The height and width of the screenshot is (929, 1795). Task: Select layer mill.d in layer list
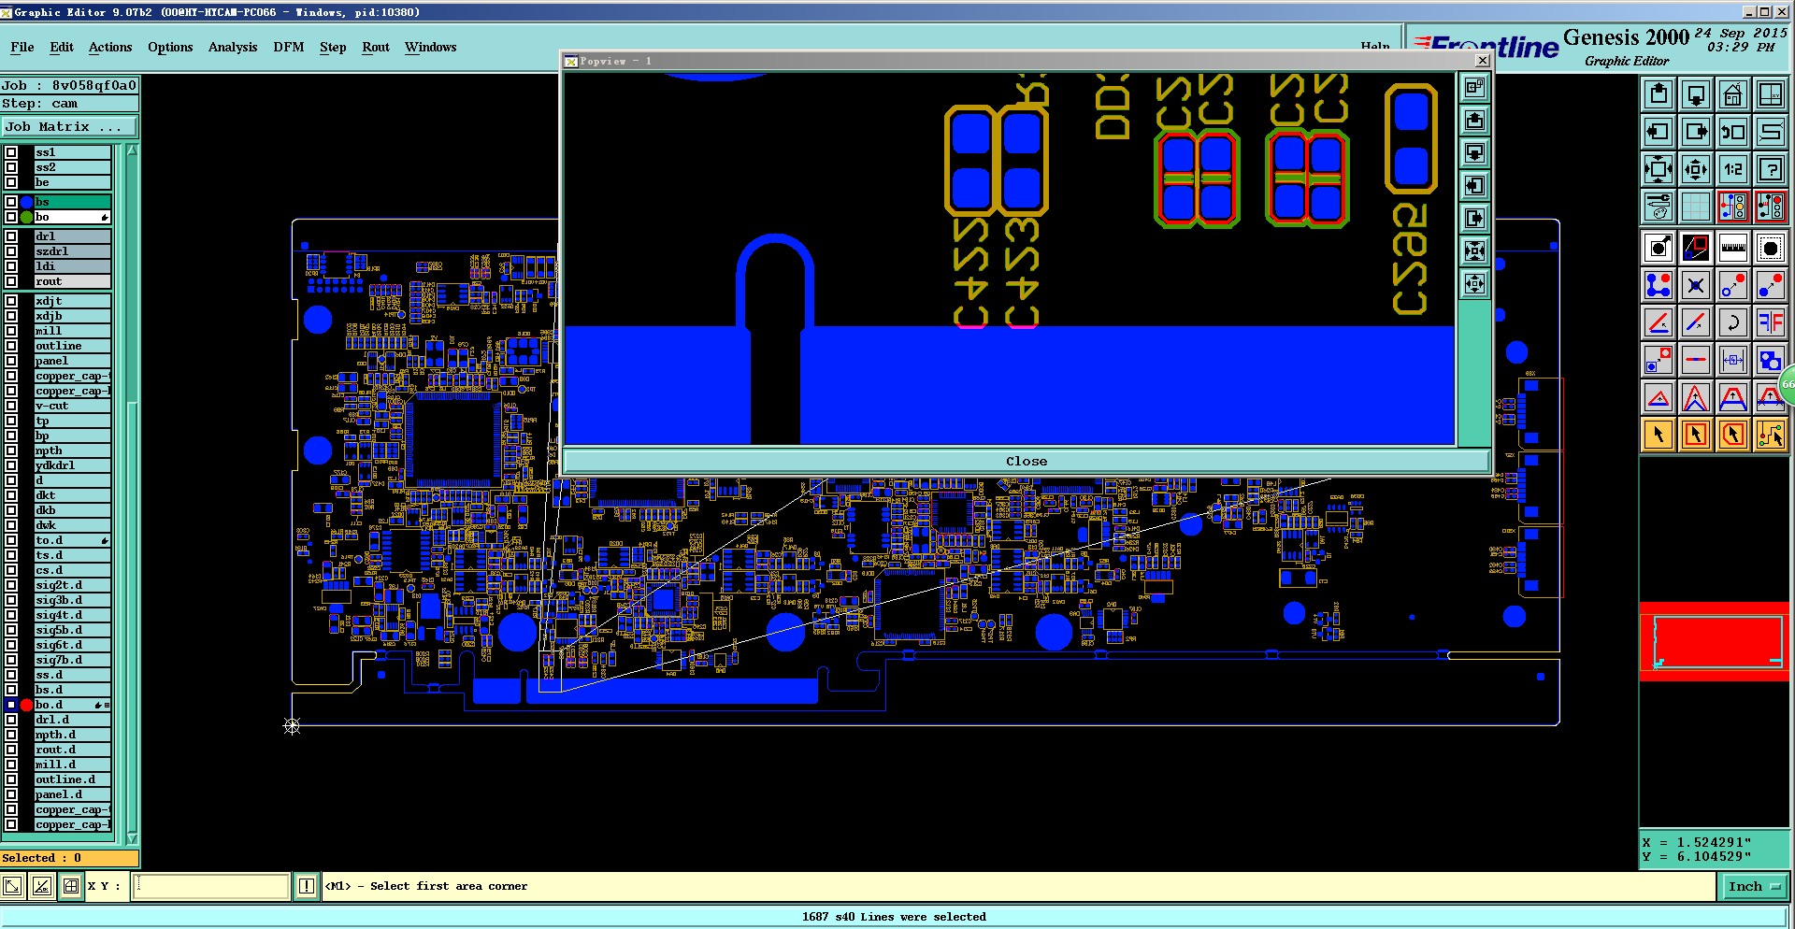click(73, 765)
